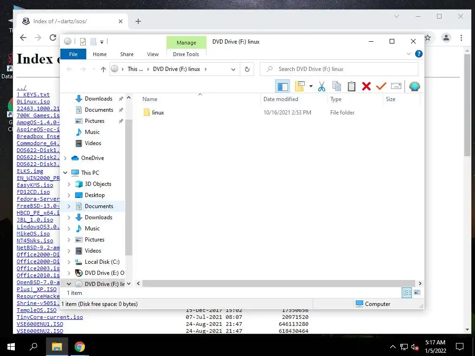
Task: Open the Windows Start menu
Action: point(11,347)
